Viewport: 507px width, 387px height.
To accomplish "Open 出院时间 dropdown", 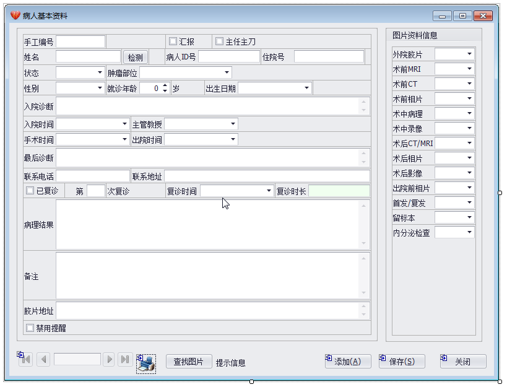I will [233, 139].
